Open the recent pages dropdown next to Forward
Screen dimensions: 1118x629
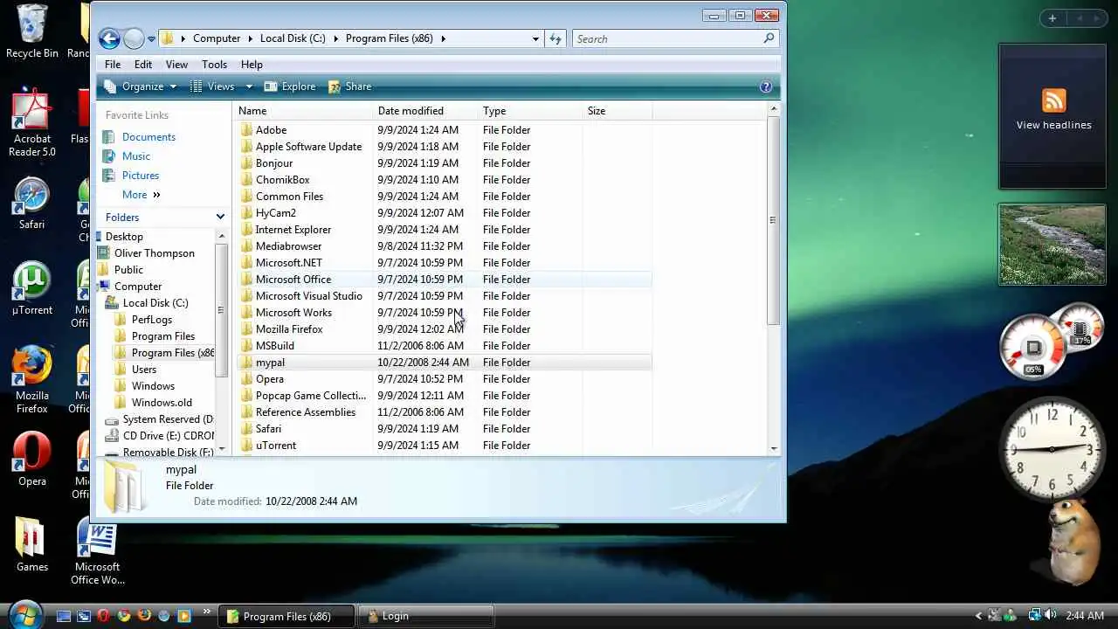click(x=151, y=38)
